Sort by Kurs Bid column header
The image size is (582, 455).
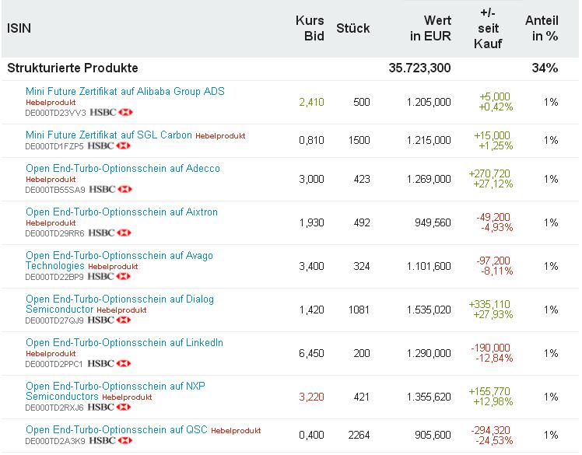tap(310, 28)
